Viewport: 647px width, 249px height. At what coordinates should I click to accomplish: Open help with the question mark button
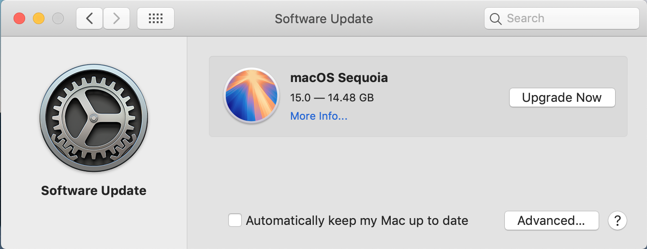(618, 221)
